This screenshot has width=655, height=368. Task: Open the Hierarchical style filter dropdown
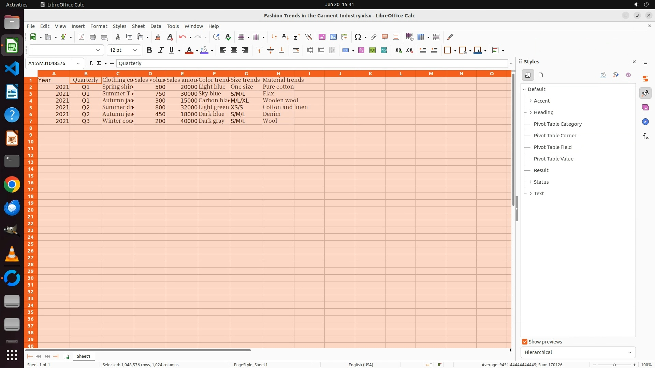578,352
